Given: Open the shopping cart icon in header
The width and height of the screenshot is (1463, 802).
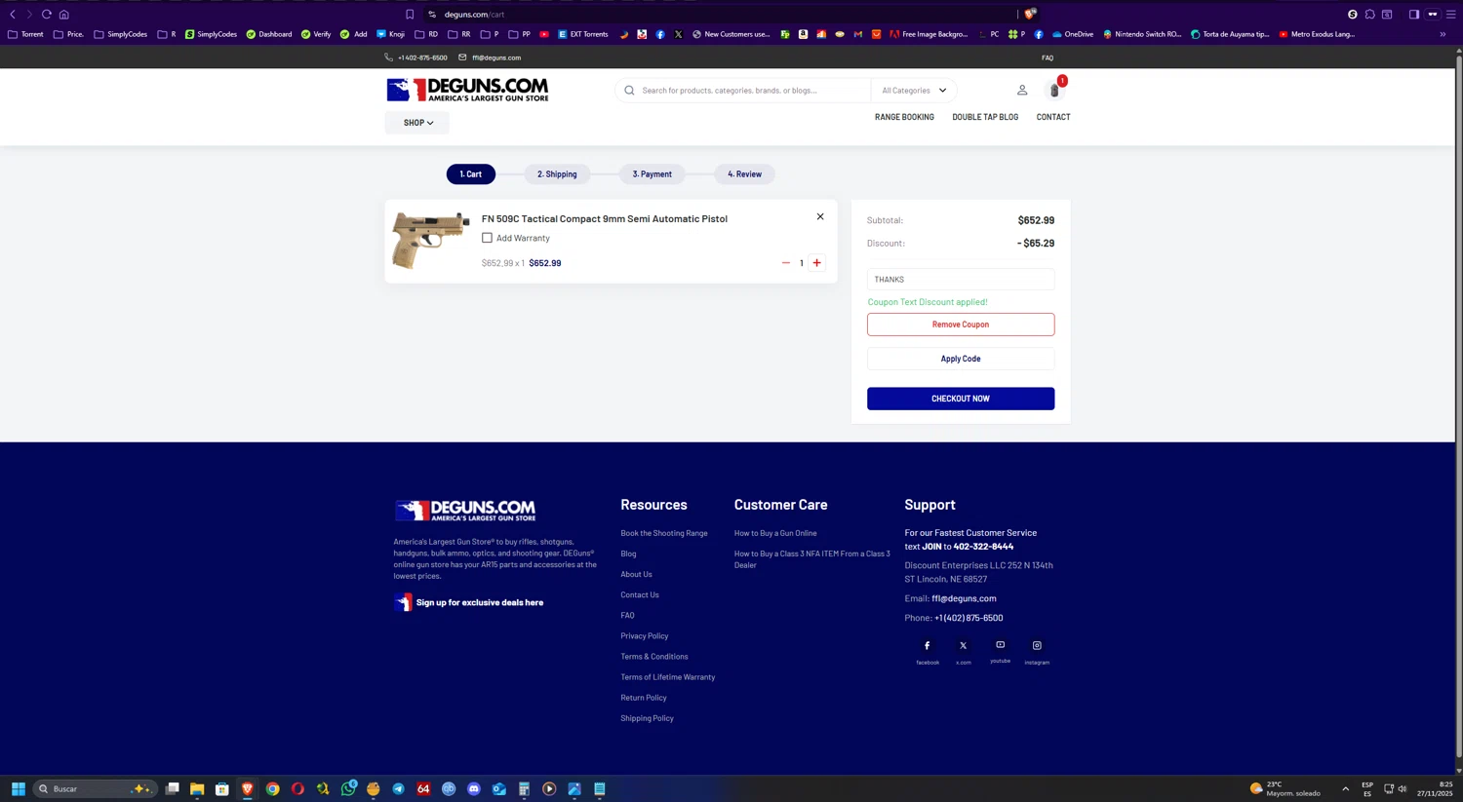Looking at the screenshot, I should pos(1054,91).
